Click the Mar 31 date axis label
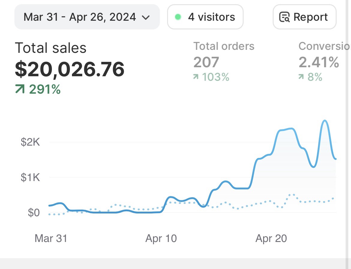This screenshot has height=269, width=351. [51, 238]
